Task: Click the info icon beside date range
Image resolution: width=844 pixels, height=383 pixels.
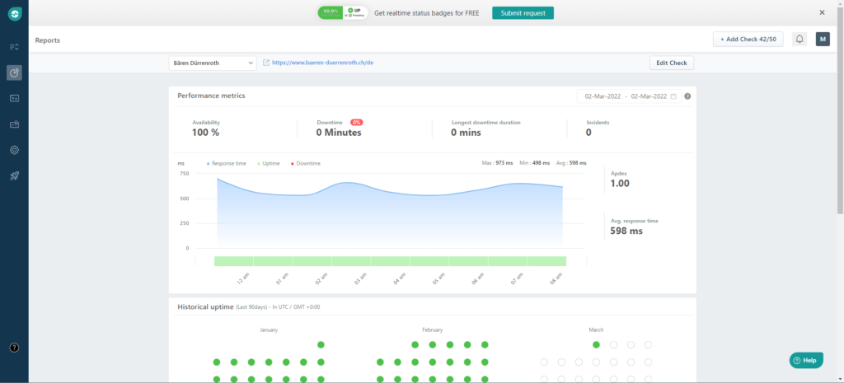Action: coord(687,96)
